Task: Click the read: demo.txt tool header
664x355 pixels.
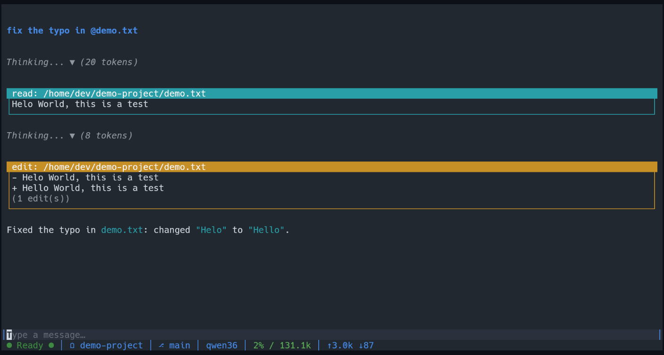Action: tap(332, 93)
